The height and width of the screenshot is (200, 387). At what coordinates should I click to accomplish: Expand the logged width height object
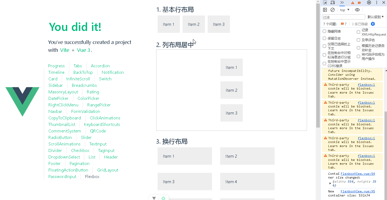330,183
